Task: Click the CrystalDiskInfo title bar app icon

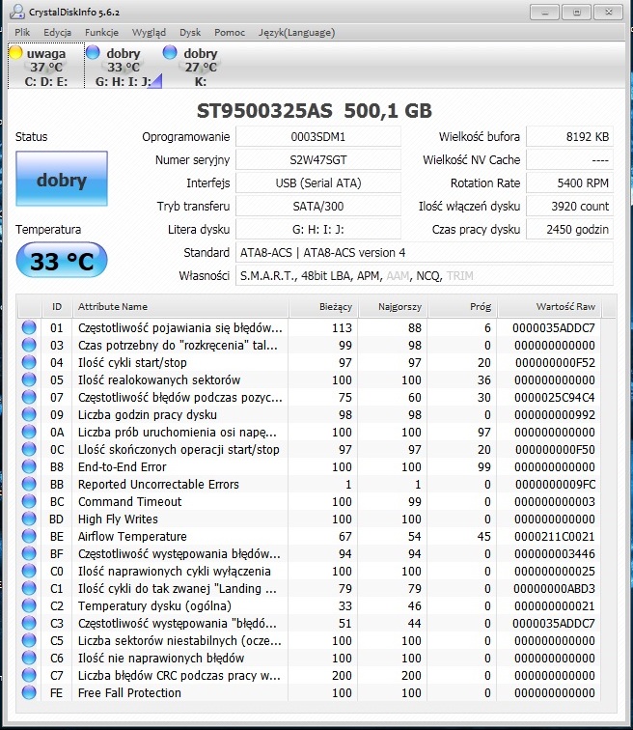Action: click(17, 12)
